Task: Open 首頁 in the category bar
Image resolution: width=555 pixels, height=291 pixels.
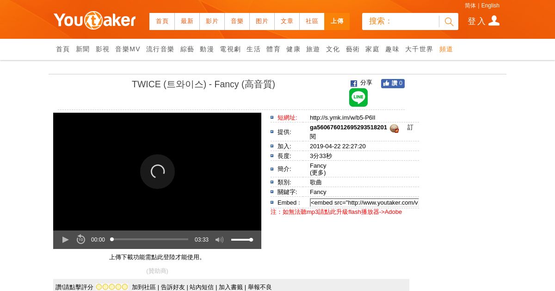Action: [63, 49]
